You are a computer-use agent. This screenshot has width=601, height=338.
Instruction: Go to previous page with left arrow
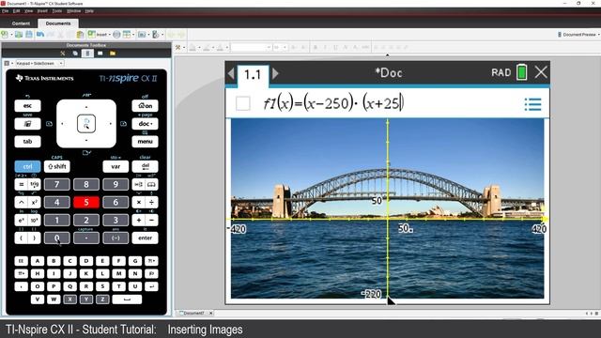[231, 73]
